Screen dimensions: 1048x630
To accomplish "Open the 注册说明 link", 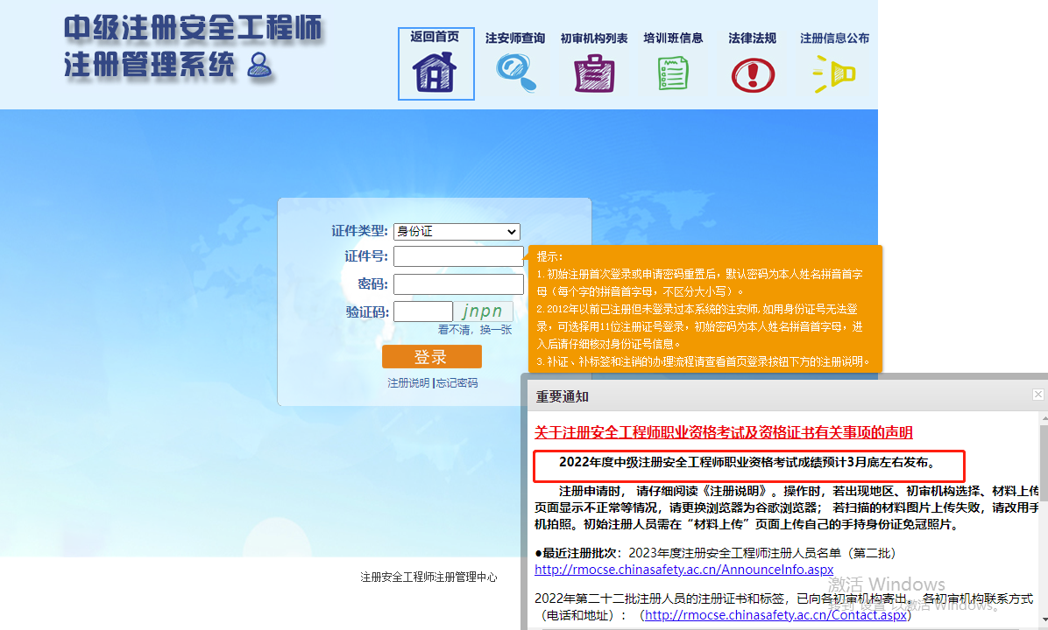I will click(408, 383).
